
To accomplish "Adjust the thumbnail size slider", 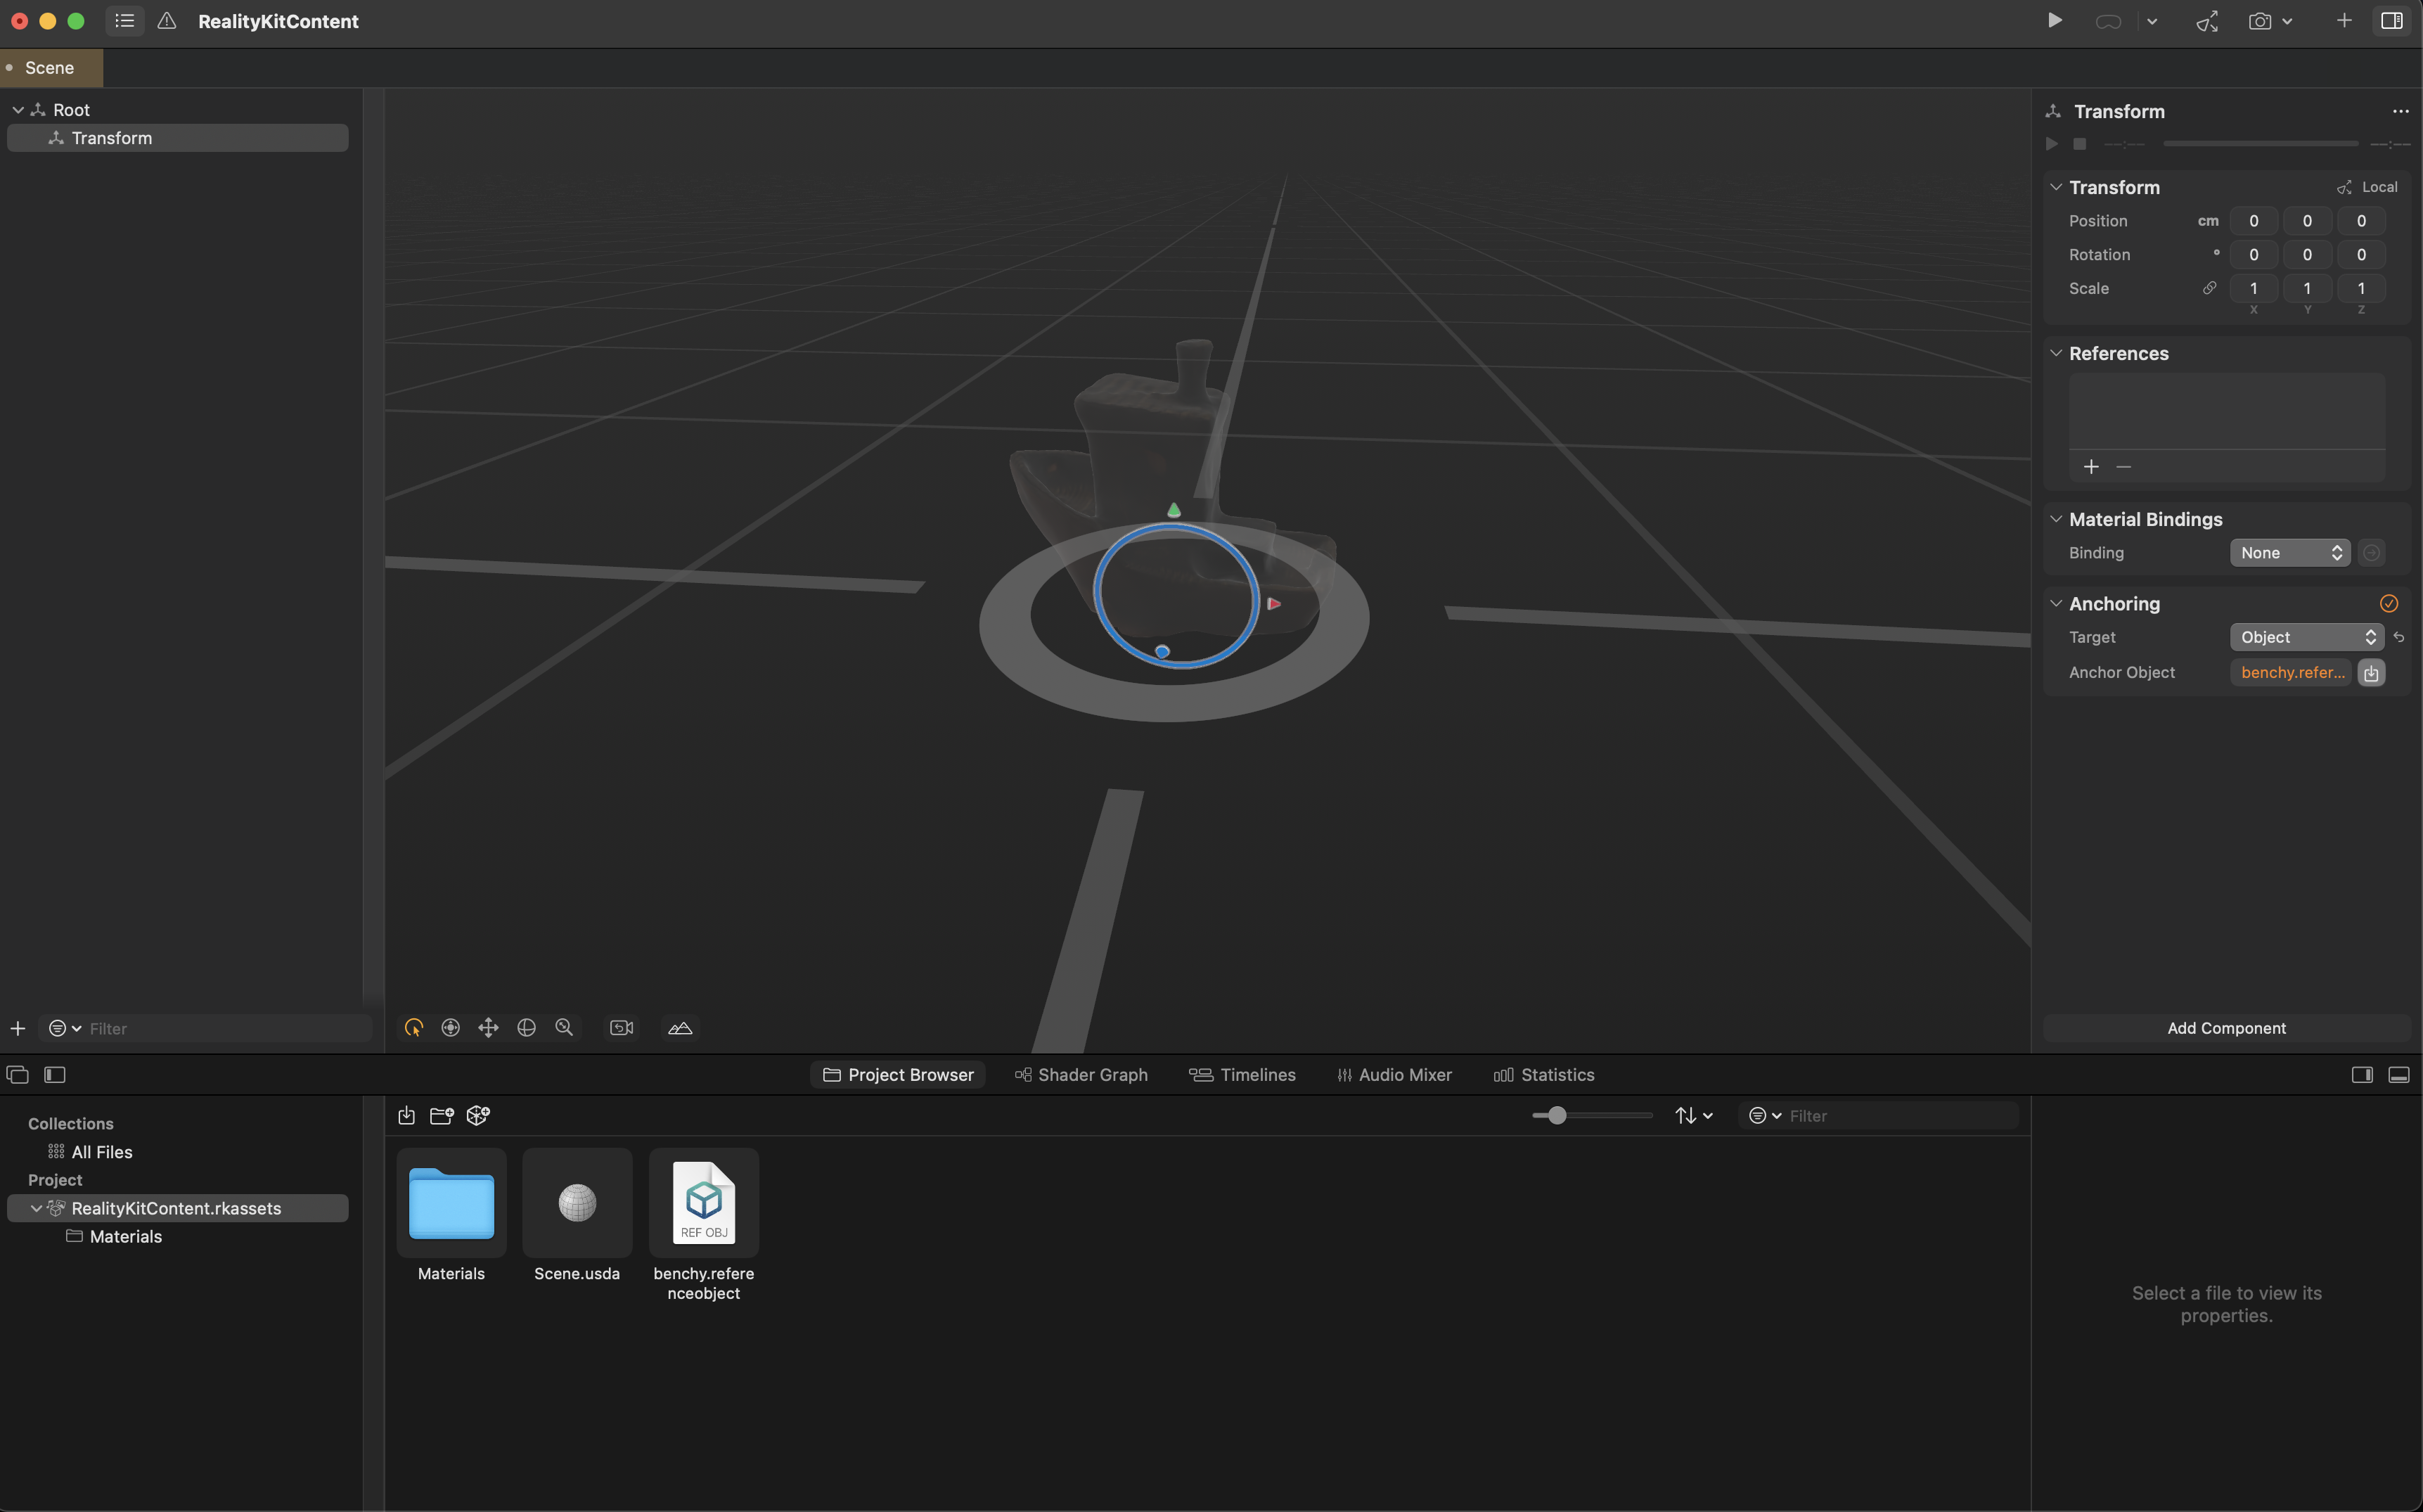I will click(1556, 1116).
